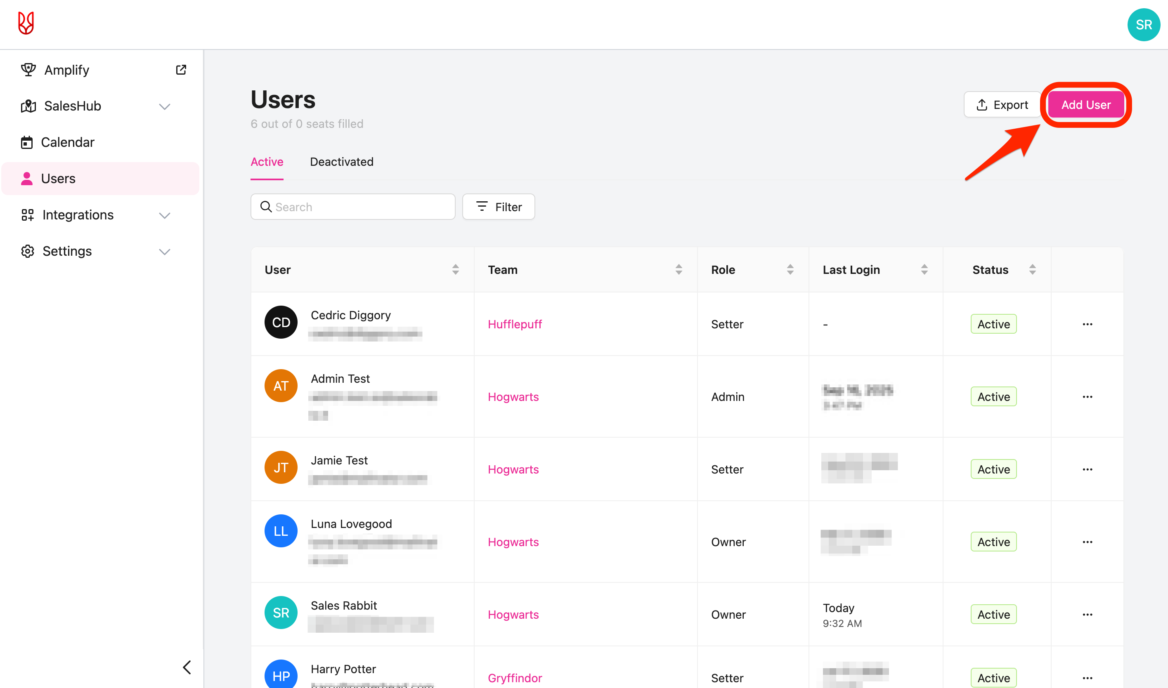The height and width of the screenshot is (688, 1168).
Task: Open more options menu for Luna Lovegood
Action: click(x=1087, y=542)
